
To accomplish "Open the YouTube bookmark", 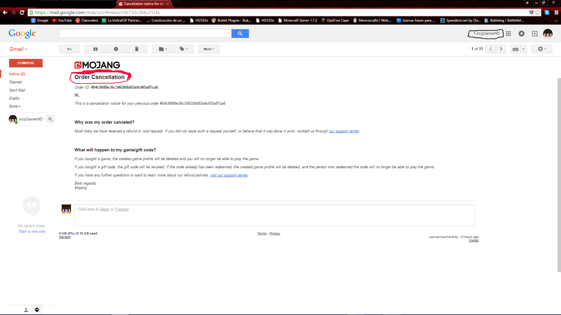I will point(62,20).
